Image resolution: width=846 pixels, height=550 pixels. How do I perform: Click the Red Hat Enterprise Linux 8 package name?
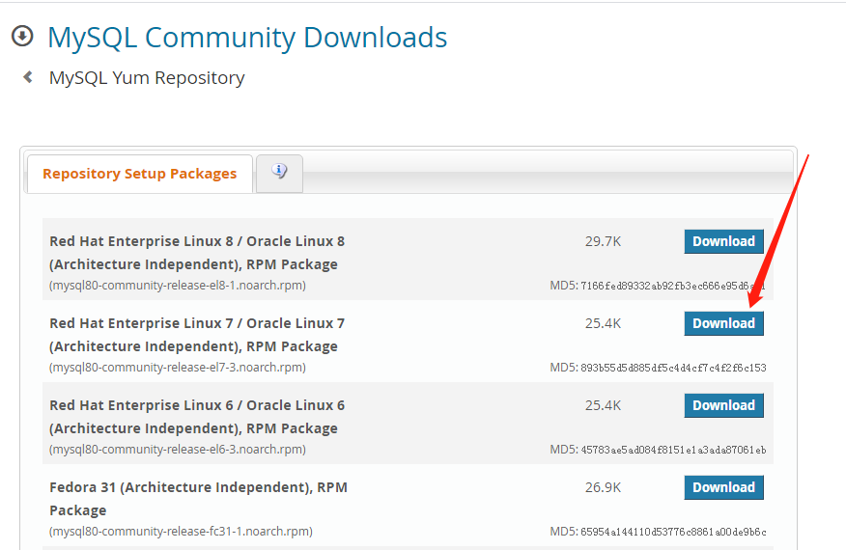[x=197, y=252]
